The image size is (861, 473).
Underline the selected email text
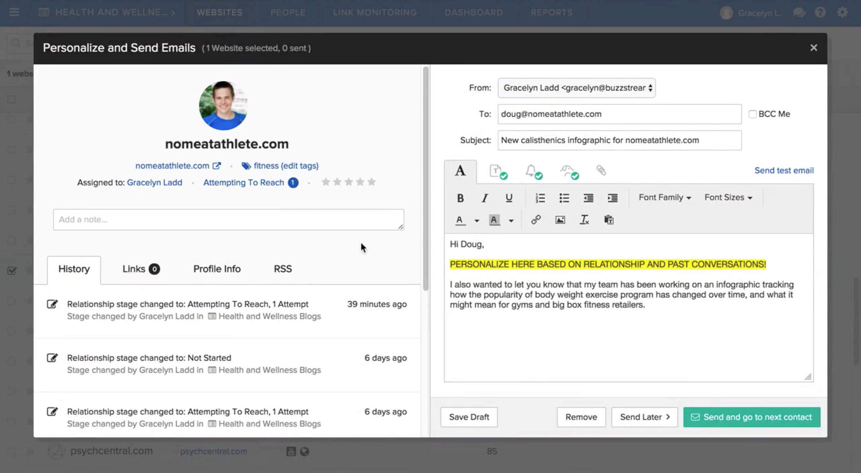coord(509,198)
